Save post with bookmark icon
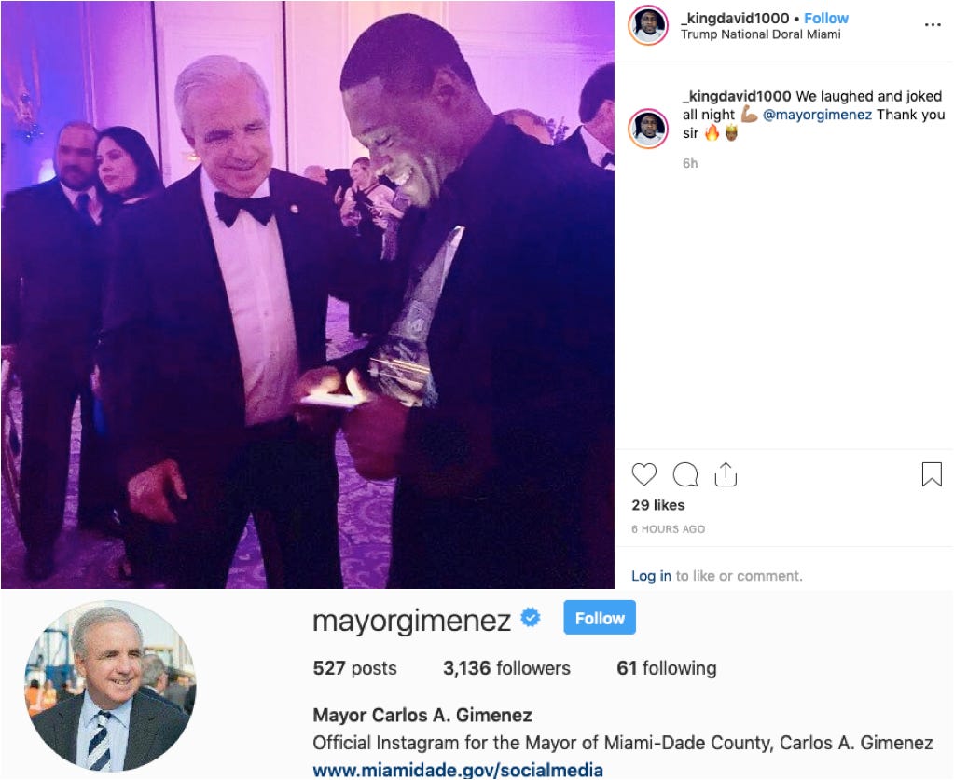 click(932, 474)
